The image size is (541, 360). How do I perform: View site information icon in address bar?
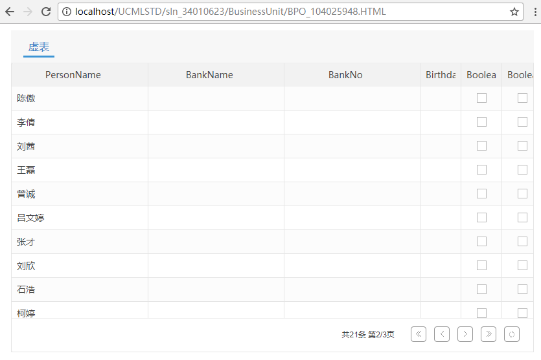pos(67,12)
